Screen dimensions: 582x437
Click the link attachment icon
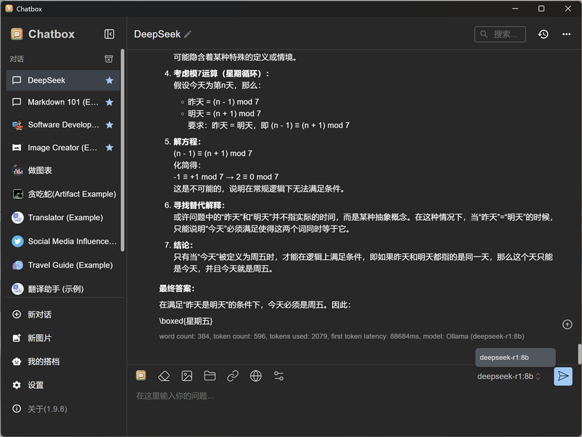[x=233, y=376]
